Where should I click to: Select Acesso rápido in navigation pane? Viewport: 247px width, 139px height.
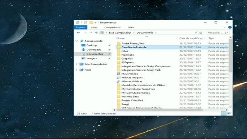(93, 41)
